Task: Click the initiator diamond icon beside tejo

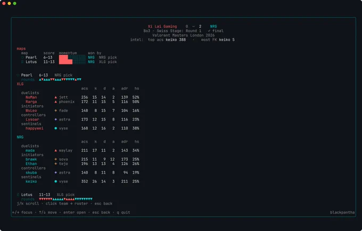Action: click(56, 164)
